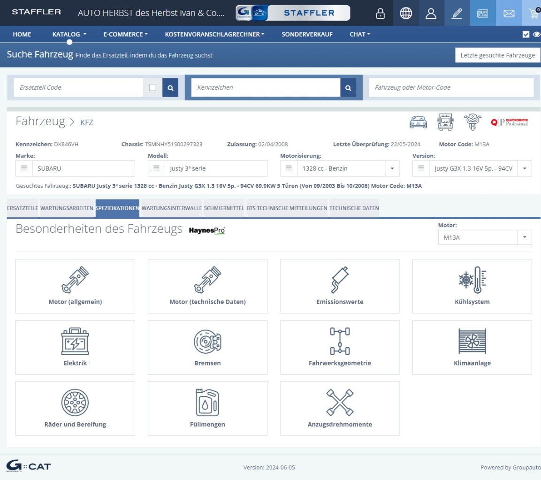This screenshot has height=480, width=541.
Task: Switch to the Ersatzteile tab
Action: pyautogui.click(x=23, y=208)
